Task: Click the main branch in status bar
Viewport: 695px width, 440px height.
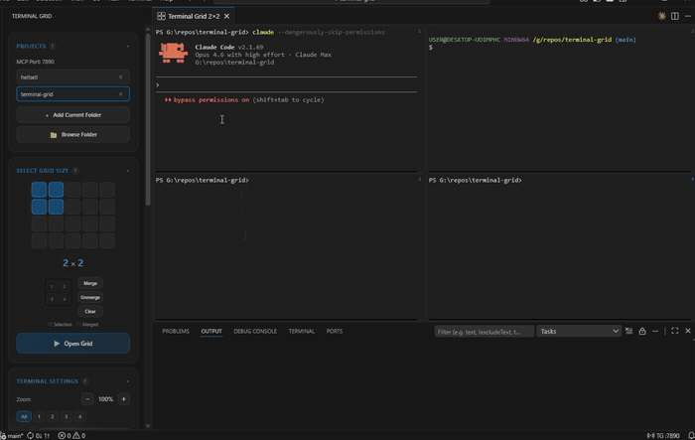Action: (x=12, y=436)
